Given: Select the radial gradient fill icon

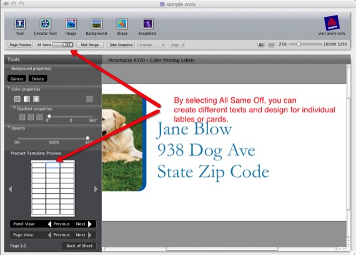Looking at the screenshot, I should tap(36, 99).
